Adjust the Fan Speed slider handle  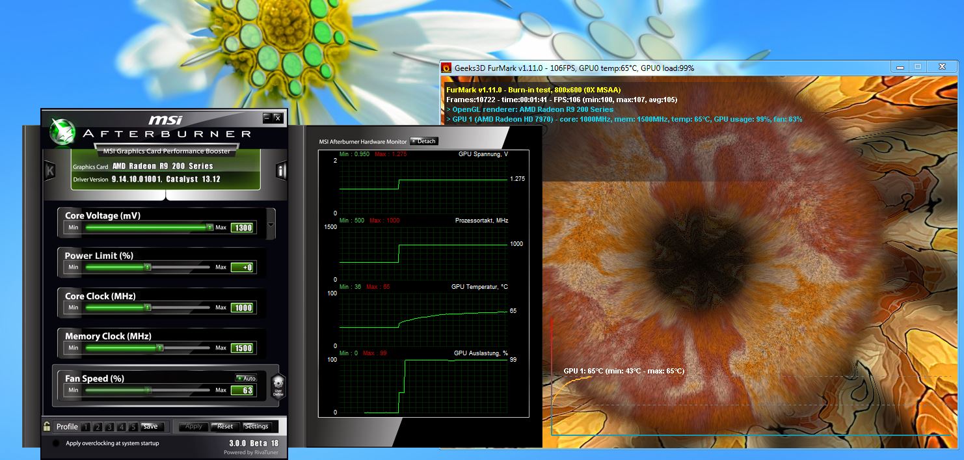(x=148, y=390)
